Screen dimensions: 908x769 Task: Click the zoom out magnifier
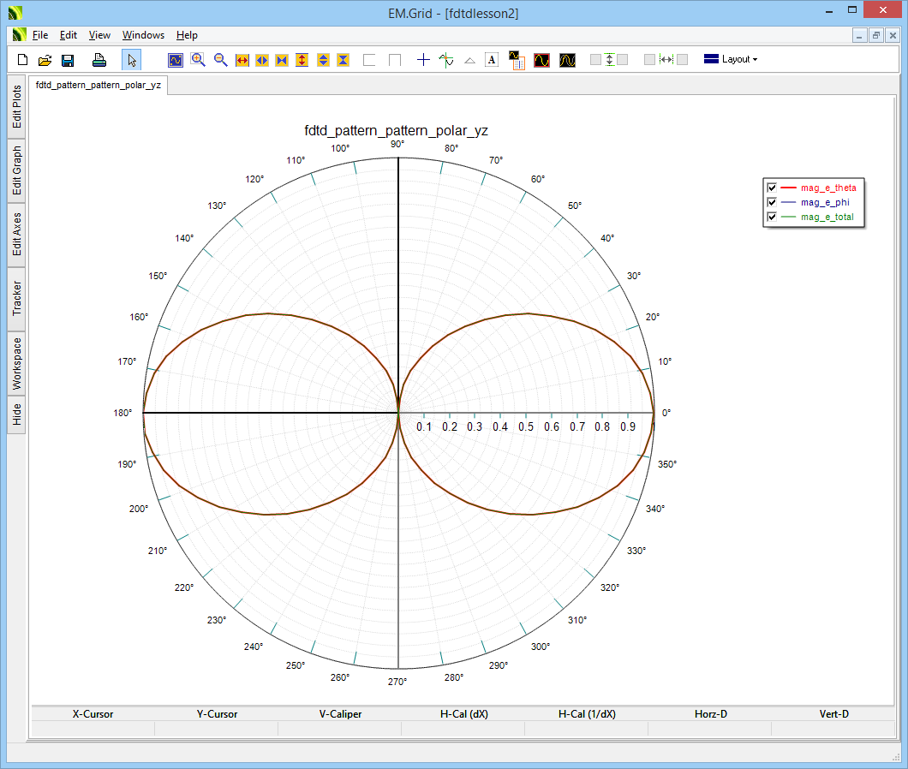tap(220, 60)
